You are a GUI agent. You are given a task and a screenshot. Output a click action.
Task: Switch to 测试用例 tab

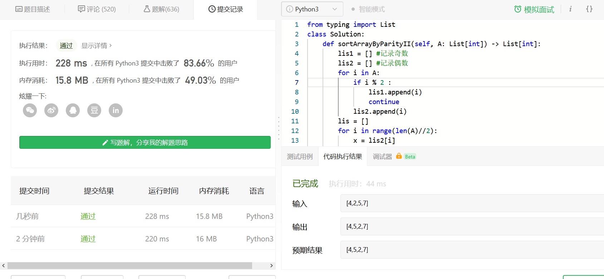(x=300, y=157)
